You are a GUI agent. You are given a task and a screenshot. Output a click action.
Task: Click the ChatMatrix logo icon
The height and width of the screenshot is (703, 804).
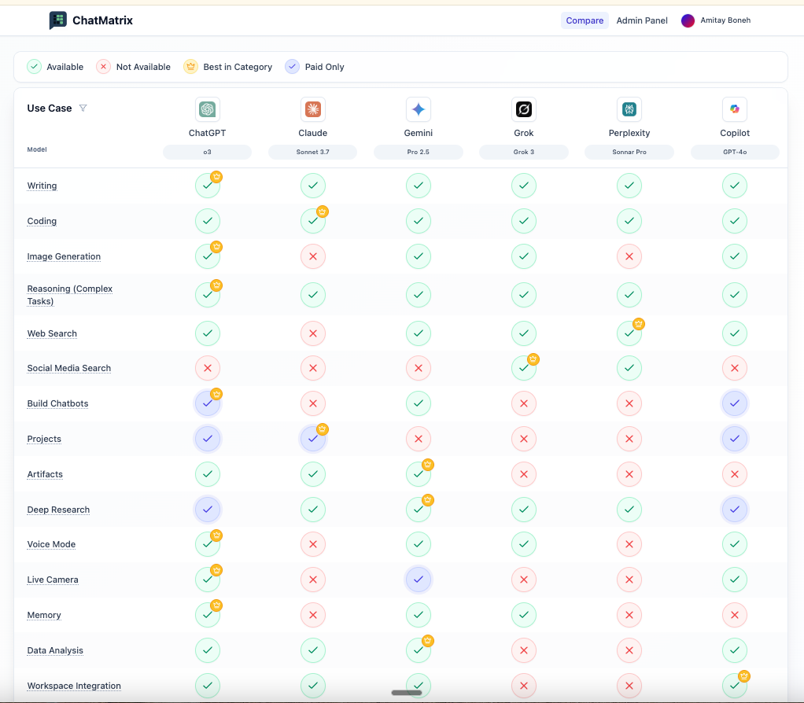(58, 20)
